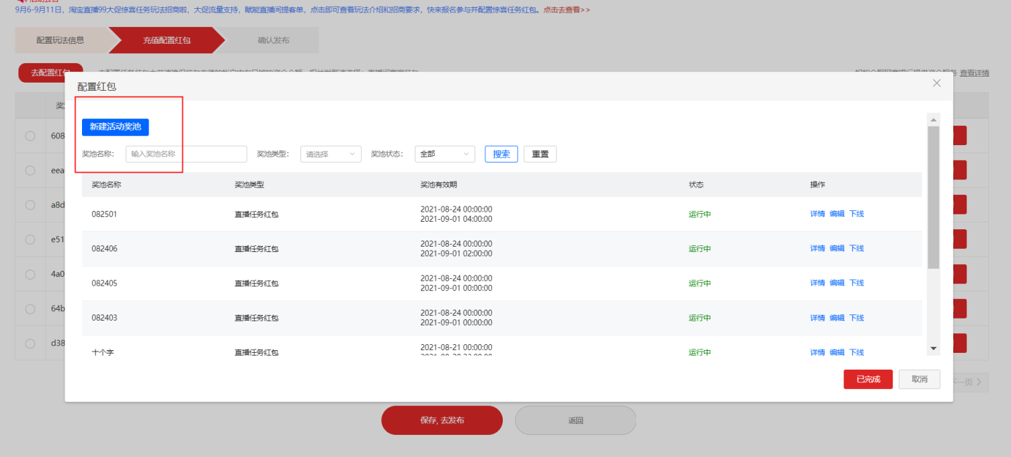
Task: Open 详情 for prize pool 十个字
Action: [x=817, y=351]
